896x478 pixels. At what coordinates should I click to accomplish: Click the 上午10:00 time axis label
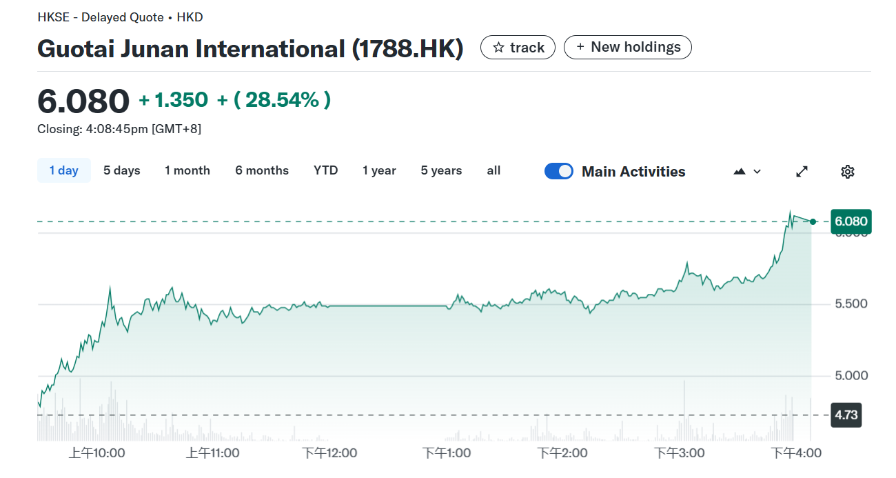coord(96,452)
